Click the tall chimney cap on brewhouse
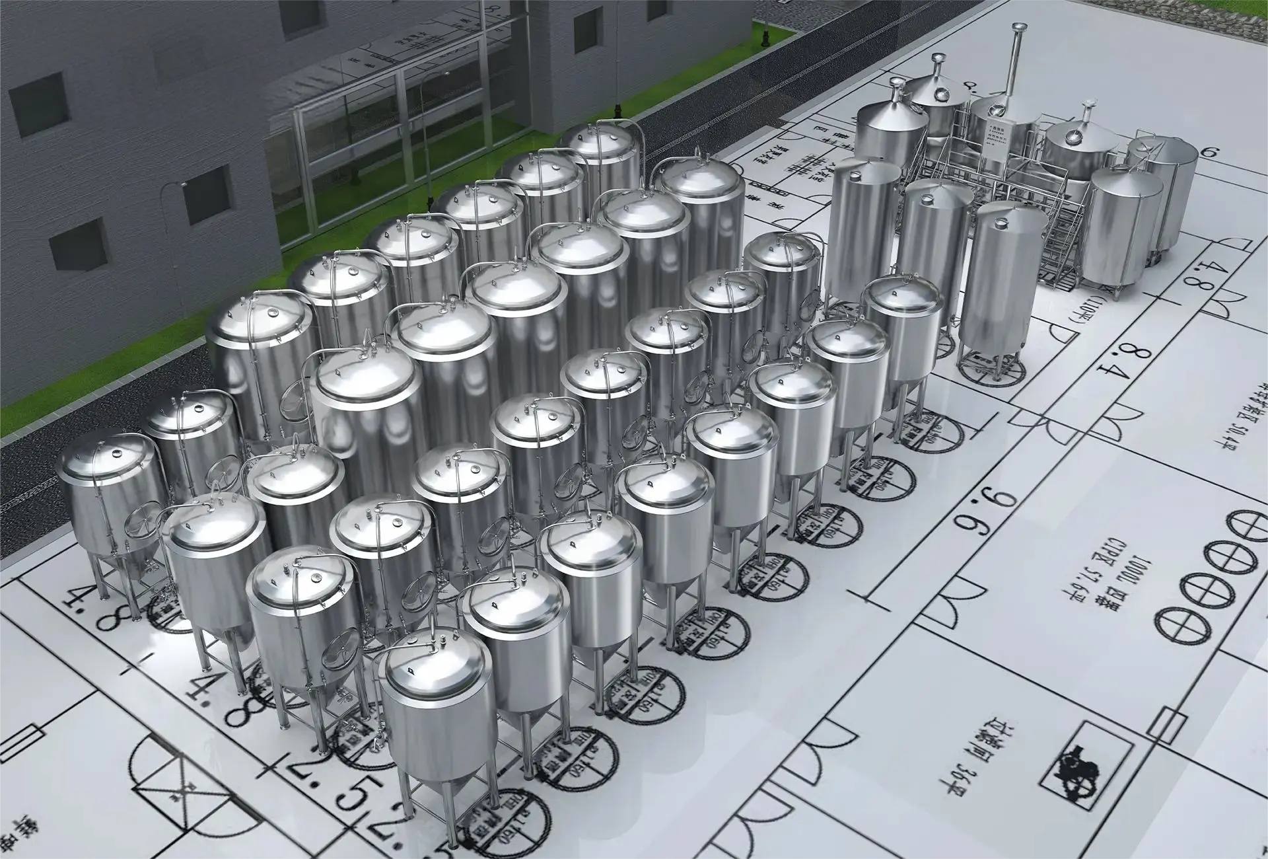This screenshot has height=859, width=1268. 1020,28
